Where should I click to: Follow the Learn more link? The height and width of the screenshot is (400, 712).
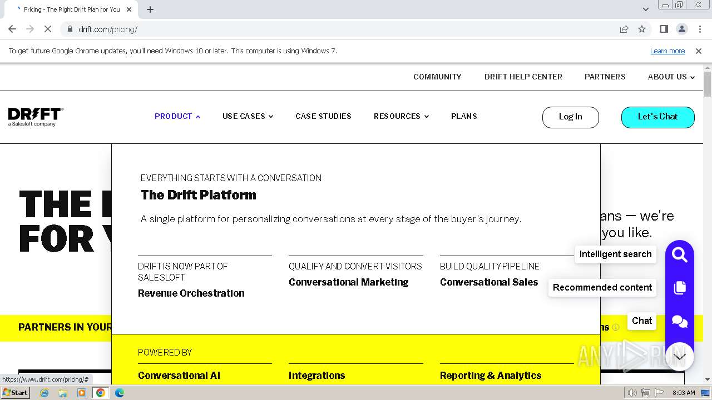pyautogui.click(x=667, y=51)
